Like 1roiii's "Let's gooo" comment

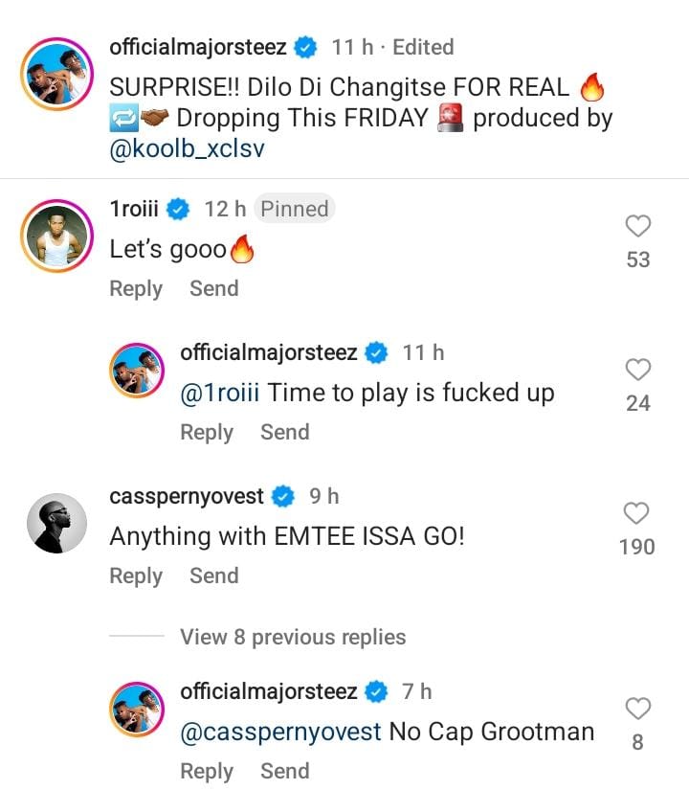(637, 226)
